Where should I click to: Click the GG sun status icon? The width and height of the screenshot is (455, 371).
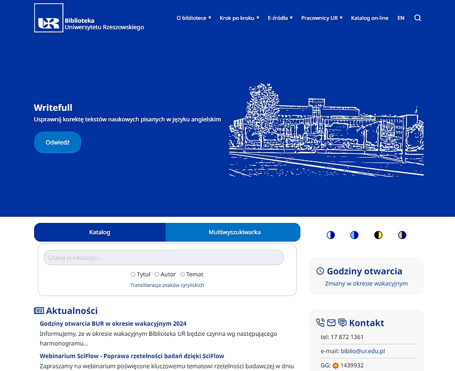coord(336,366)
